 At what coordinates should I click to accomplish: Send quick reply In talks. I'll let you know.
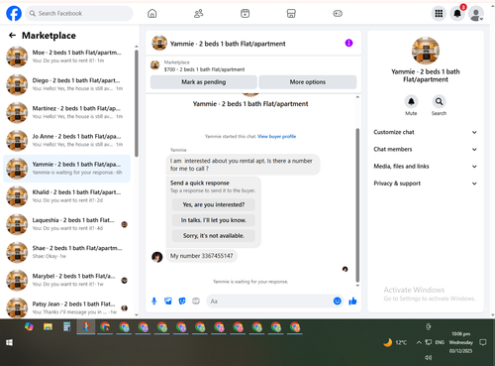[214, 220]
